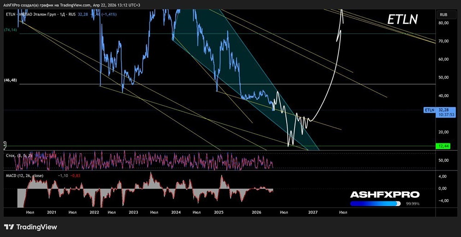Click 20,00 on the price scale
Screen dimensions: 461x237
[443, 132]
